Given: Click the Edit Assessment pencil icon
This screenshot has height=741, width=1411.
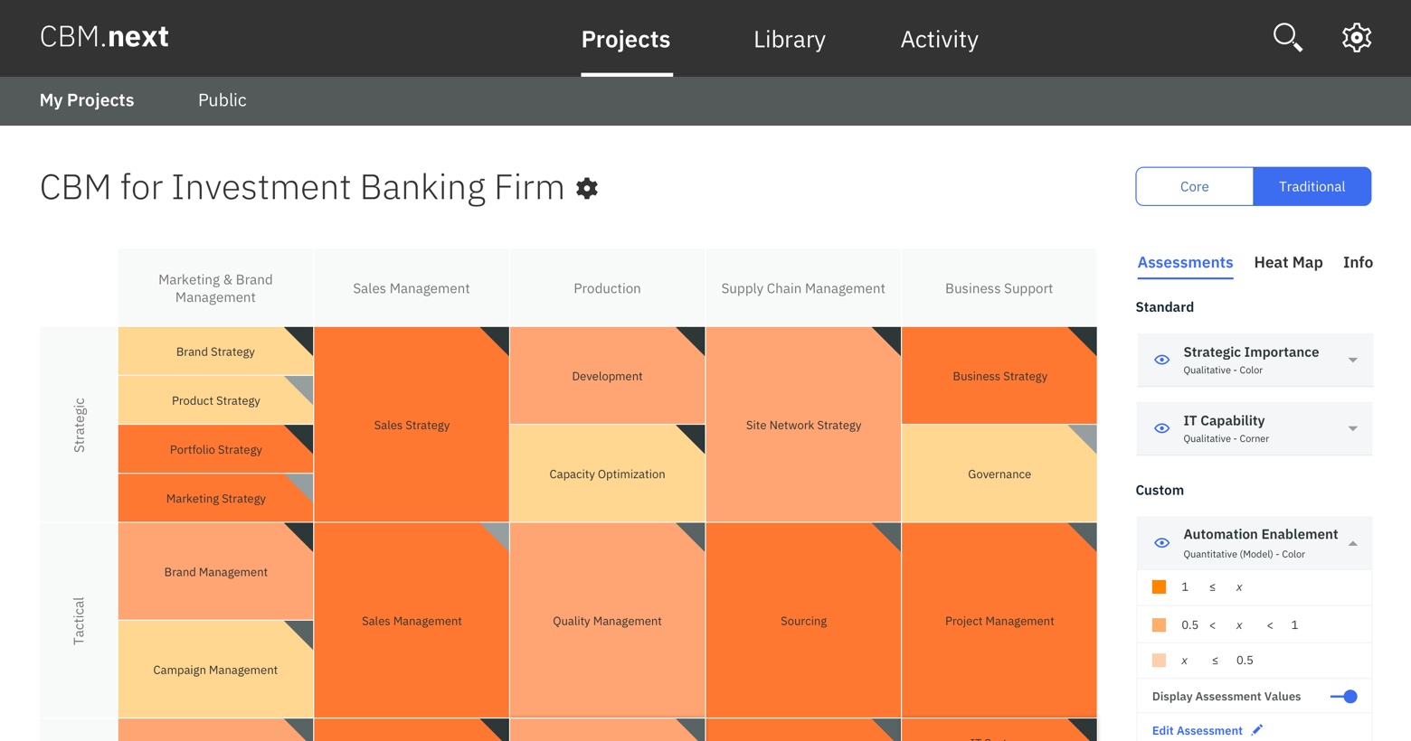Looking at the screenshot, I should point(1257,730).
